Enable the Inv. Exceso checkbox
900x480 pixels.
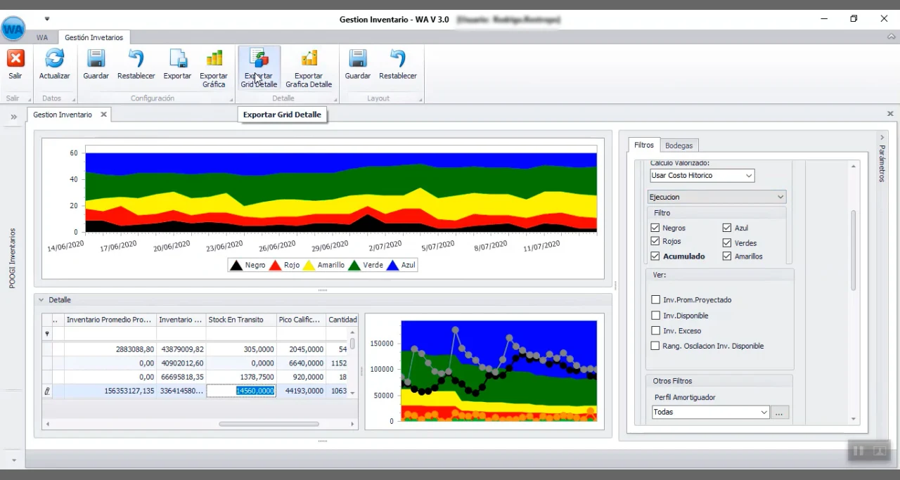click(656, 331)
